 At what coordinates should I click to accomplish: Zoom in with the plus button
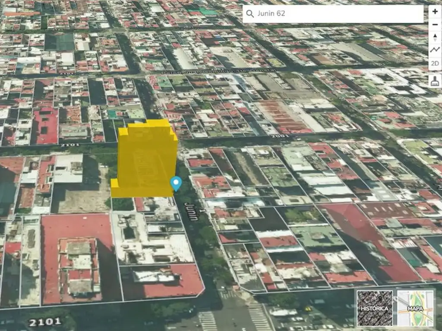coord(435,12)
